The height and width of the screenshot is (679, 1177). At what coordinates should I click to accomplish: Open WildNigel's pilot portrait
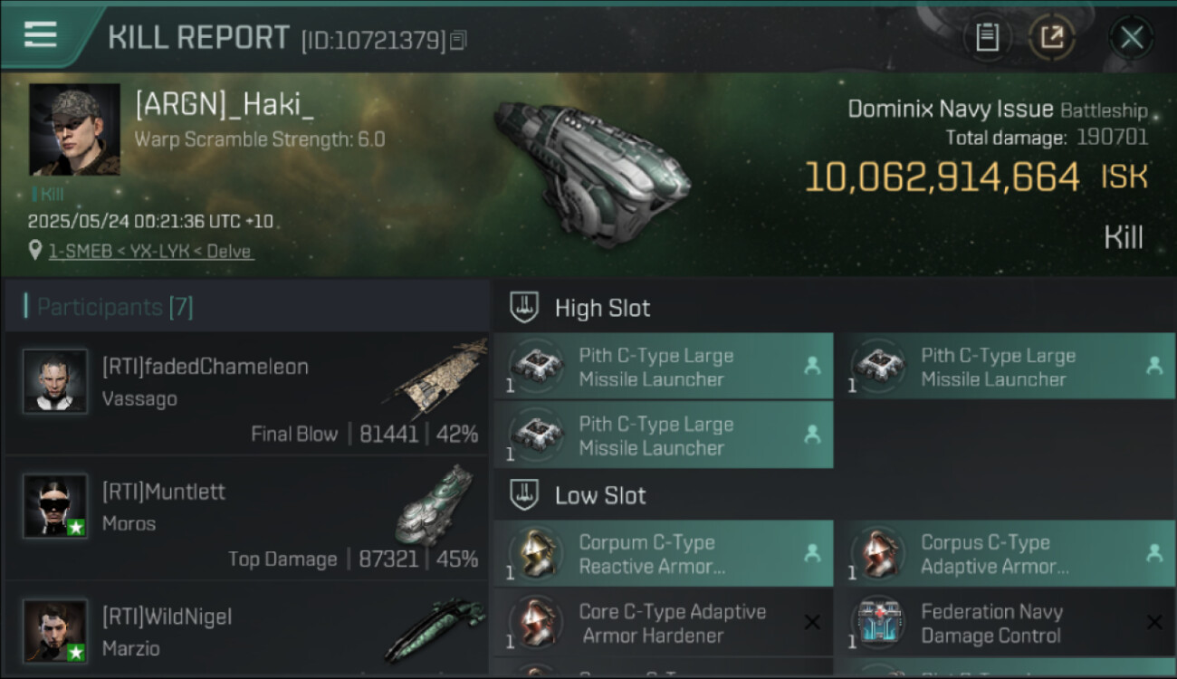click(55, 630)
